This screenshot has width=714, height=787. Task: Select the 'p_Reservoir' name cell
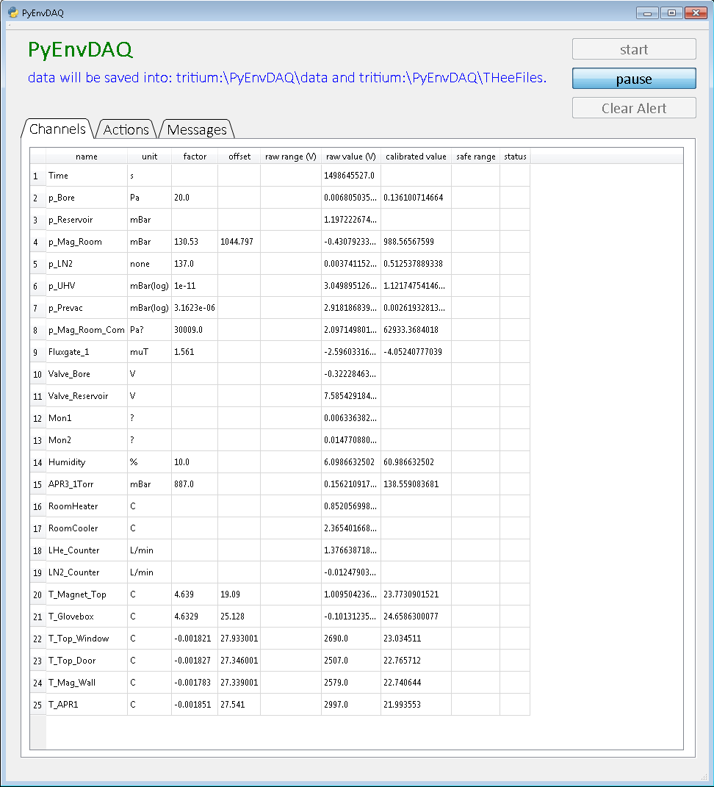point(87,220)
